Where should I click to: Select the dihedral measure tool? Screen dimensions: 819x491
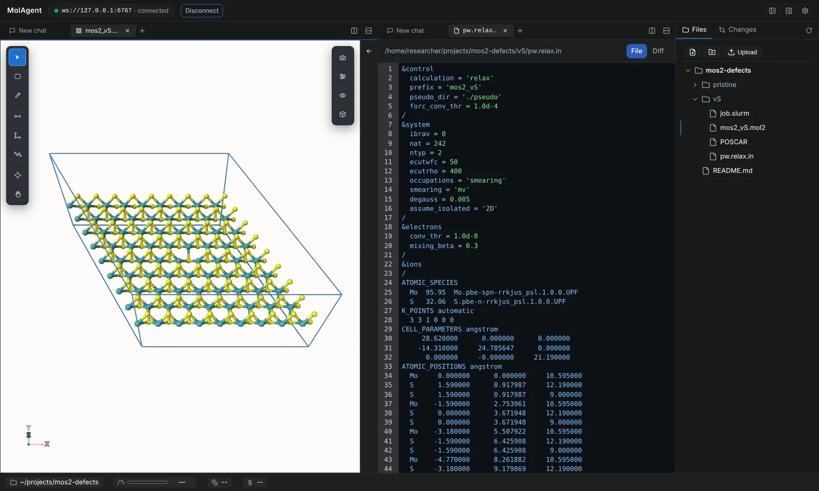17,154
